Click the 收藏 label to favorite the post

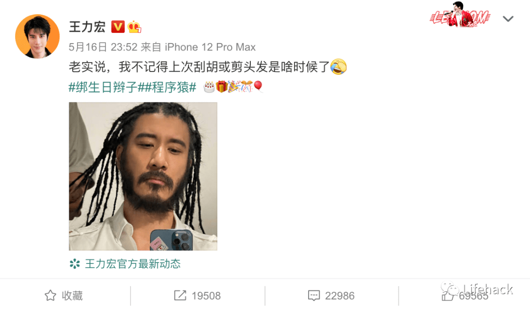click(x=72, y=296)
